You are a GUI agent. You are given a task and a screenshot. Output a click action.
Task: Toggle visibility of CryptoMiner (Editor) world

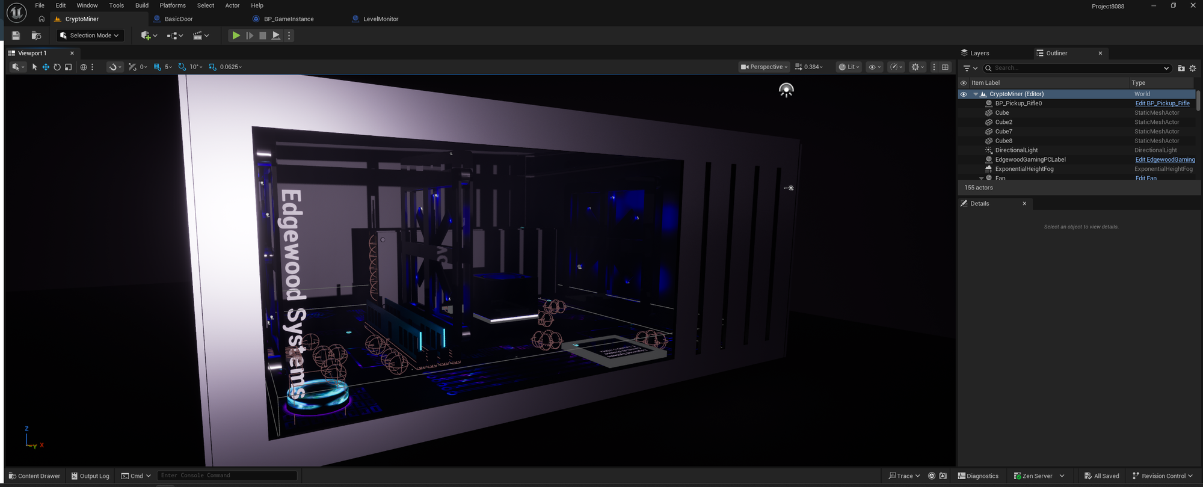click(964, 94)
